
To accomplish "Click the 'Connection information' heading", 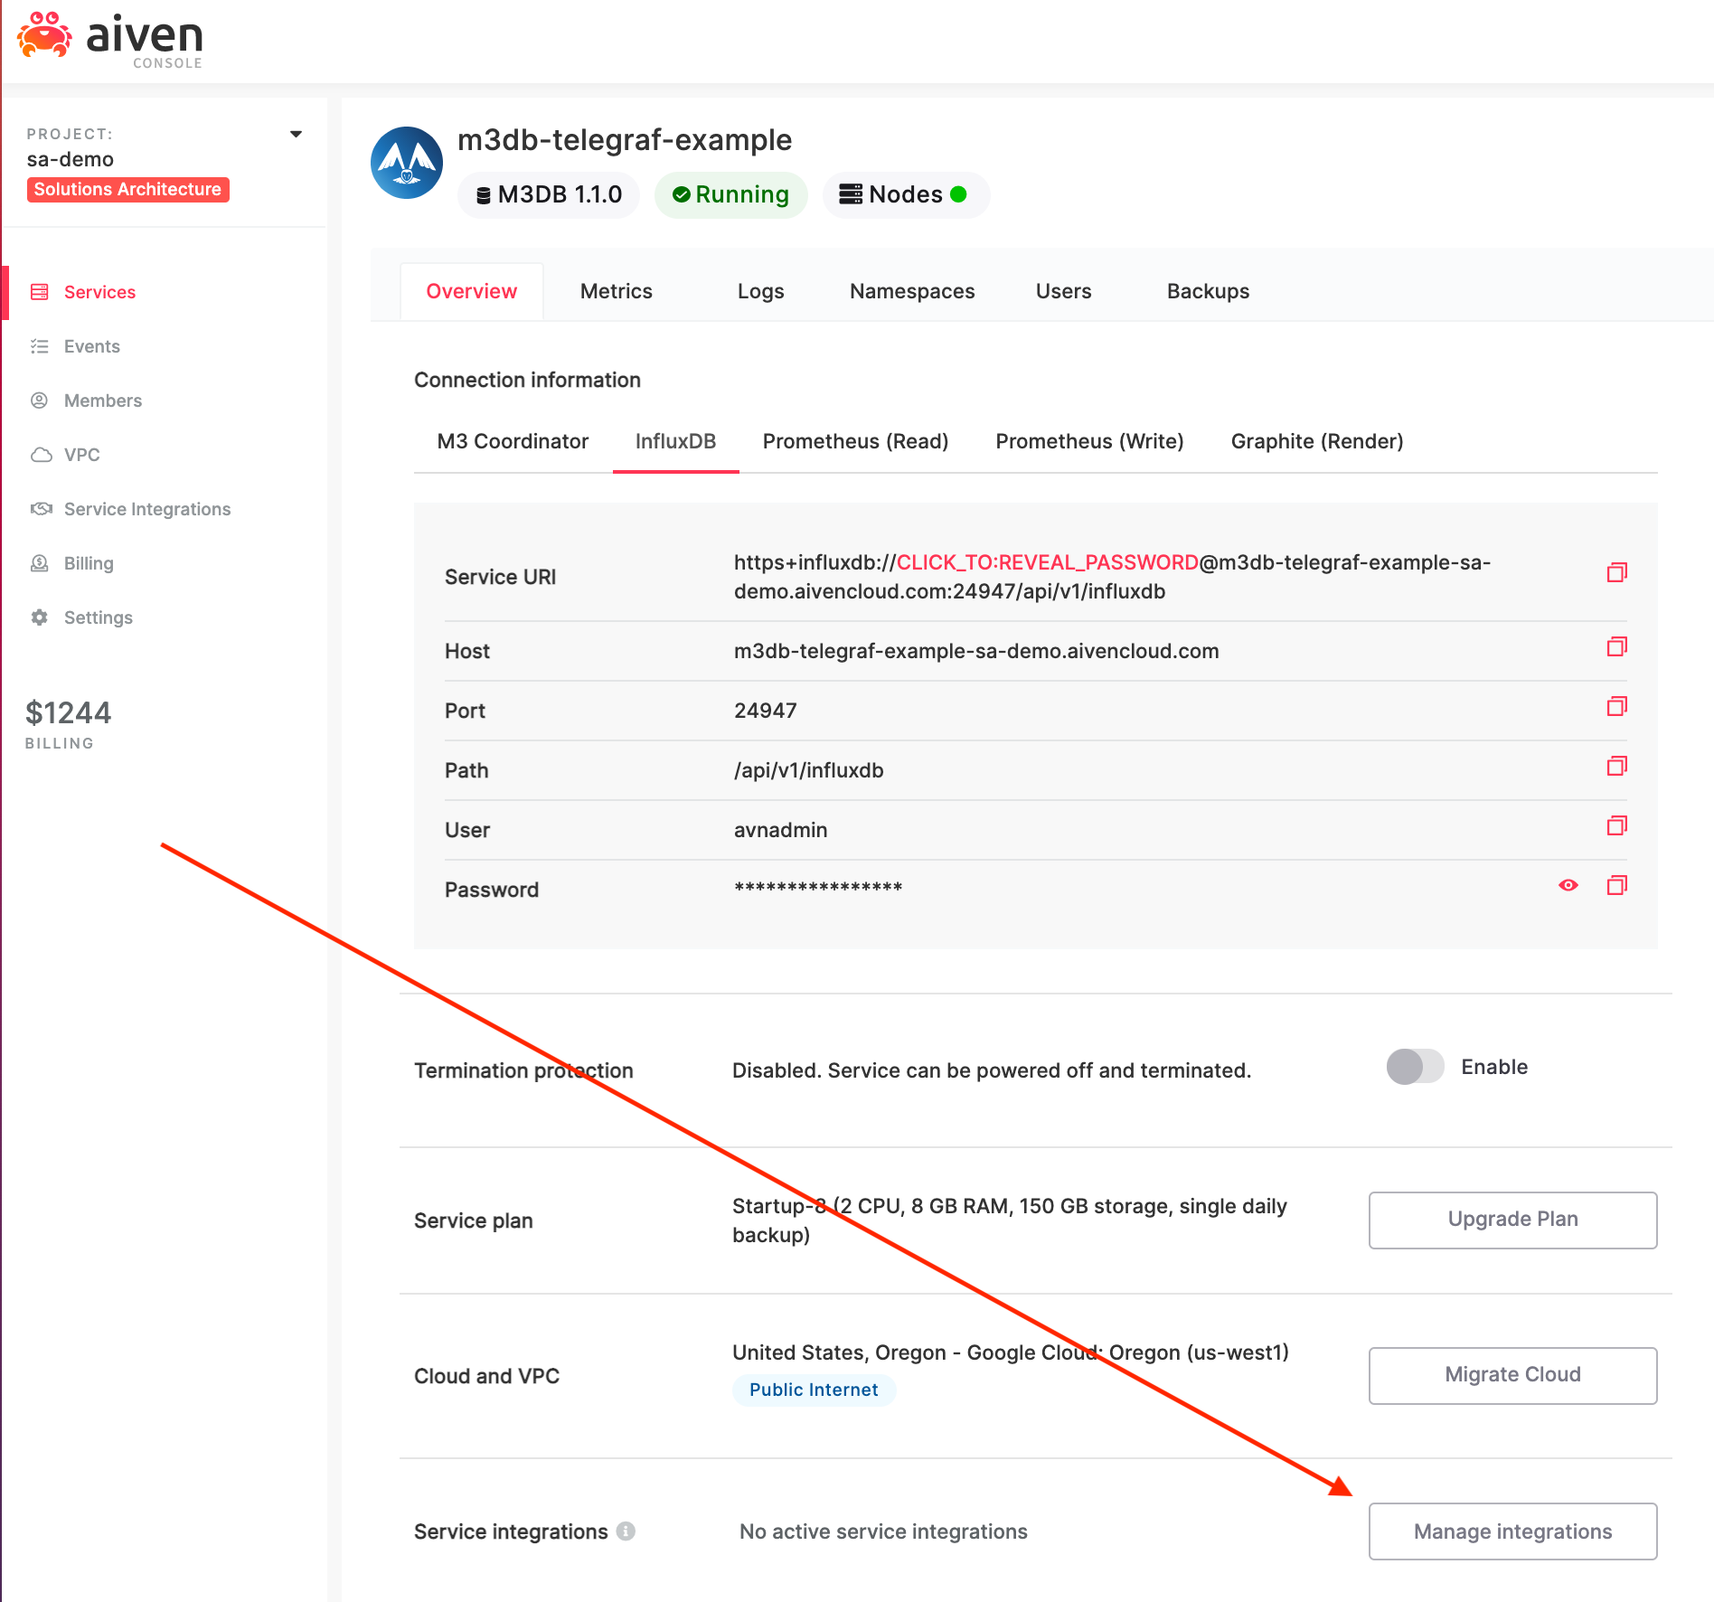I will click(527, 380).
